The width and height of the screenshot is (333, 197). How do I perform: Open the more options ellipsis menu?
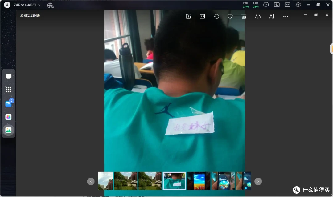point(286,16)
